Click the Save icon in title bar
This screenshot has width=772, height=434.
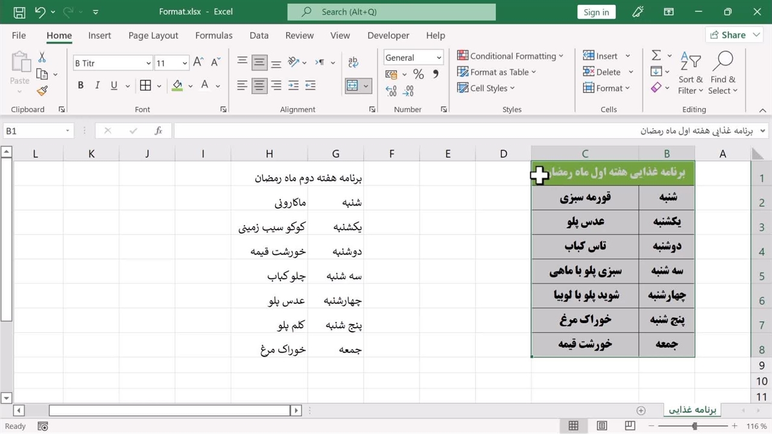pos(19,12)
